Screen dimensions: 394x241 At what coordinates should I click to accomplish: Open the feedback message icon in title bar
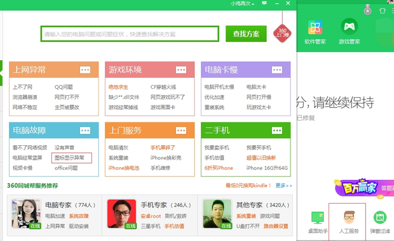(264, 3)
